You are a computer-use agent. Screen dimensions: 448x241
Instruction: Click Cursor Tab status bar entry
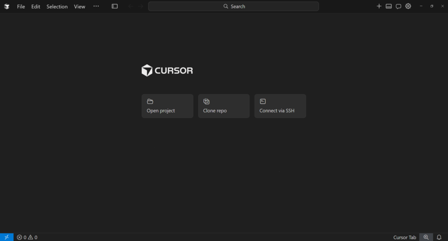(x=405, y=238)
